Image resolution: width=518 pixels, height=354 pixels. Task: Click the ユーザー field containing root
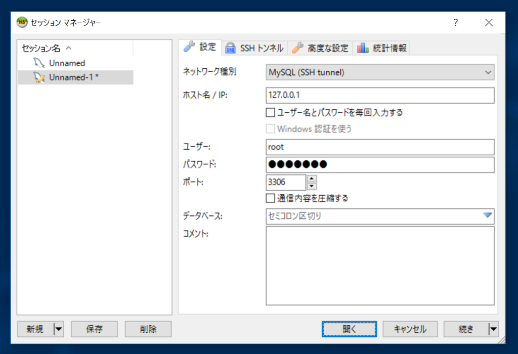coord(380,147)
